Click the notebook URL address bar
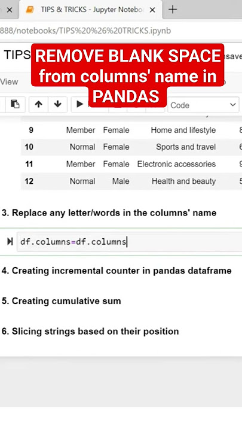The image size is (242, 431). click(x=121, y=31)
